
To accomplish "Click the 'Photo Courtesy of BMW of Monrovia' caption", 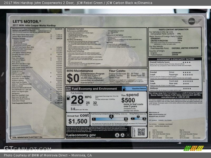I will click(48, 155).
